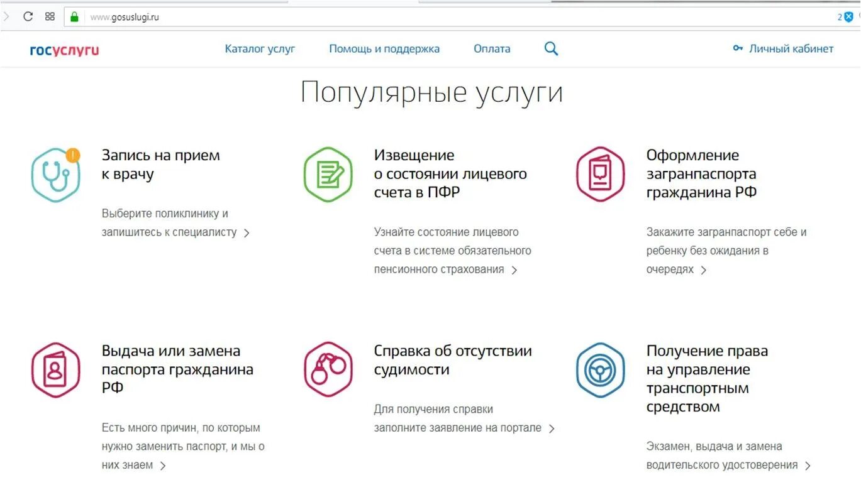The width and height of the screenshot is (861, 485).
Task: Click chevron after 'водительского удостоверения'
Action: click(x=808, y=466)
